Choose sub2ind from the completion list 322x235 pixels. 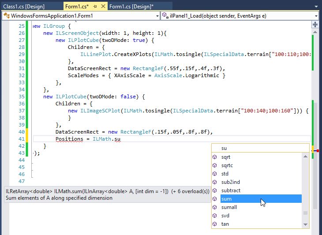pyautogui.click(x=261, y=182)
